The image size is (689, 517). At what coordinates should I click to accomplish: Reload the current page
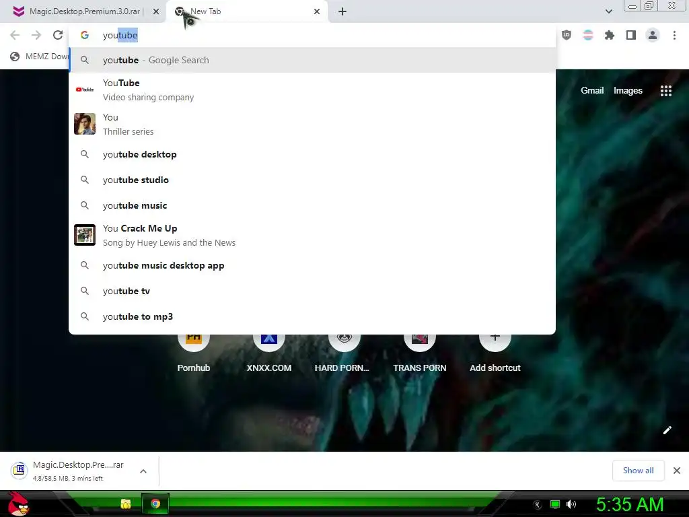tap(58, 35)
